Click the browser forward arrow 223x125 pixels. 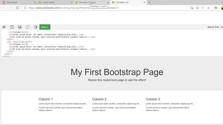pyautogui.click(x=11, y=8)
